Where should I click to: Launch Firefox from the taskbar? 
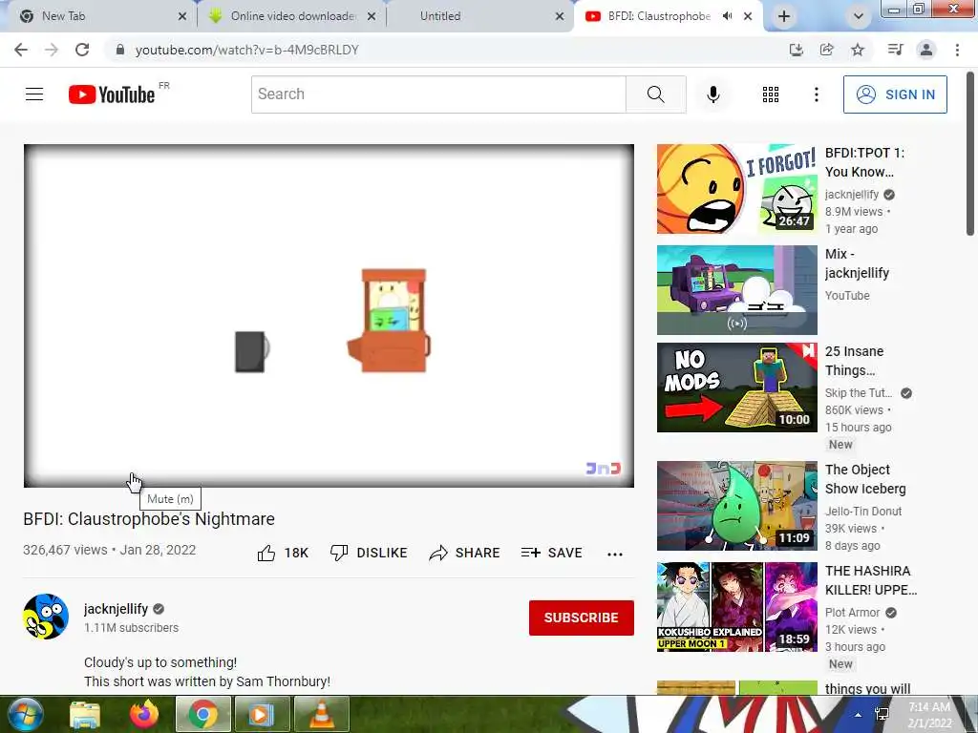144,715
